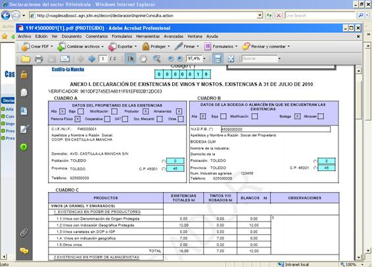Toggle Cuadro A Alta checkbox

point(62,111)
